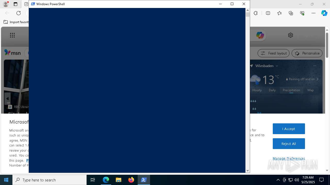Screen dimensions: 330x185
Task: Launch Firefox from taskbar
Action: coord(131,180)
